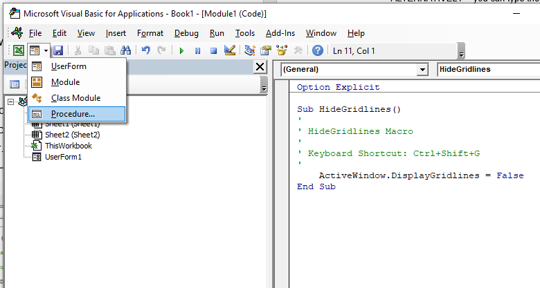Collapse the VBAProject tree node

11,102
